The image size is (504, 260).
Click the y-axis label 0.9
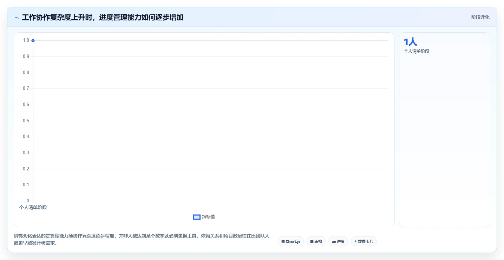tap(26, 57)
